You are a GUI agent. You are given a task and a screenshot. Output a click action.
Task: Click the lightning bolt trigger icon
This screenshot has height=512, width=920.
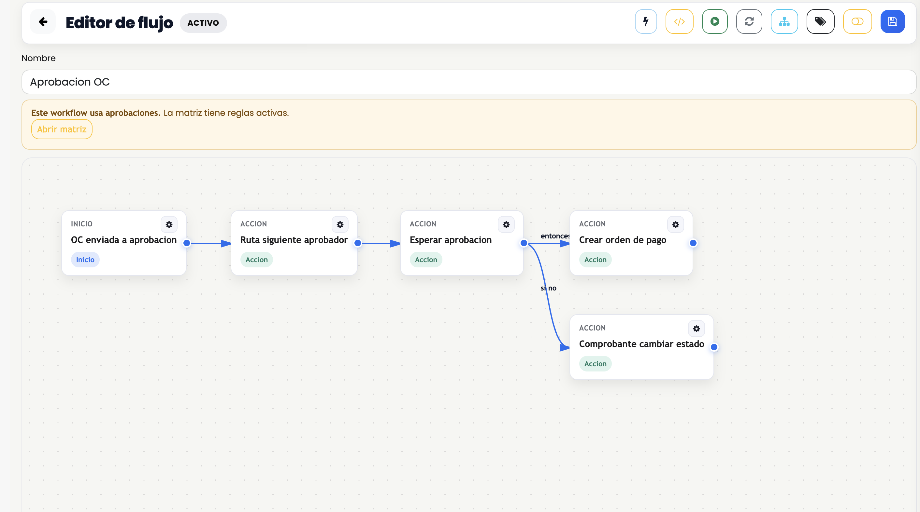click(x=646, y=22)
